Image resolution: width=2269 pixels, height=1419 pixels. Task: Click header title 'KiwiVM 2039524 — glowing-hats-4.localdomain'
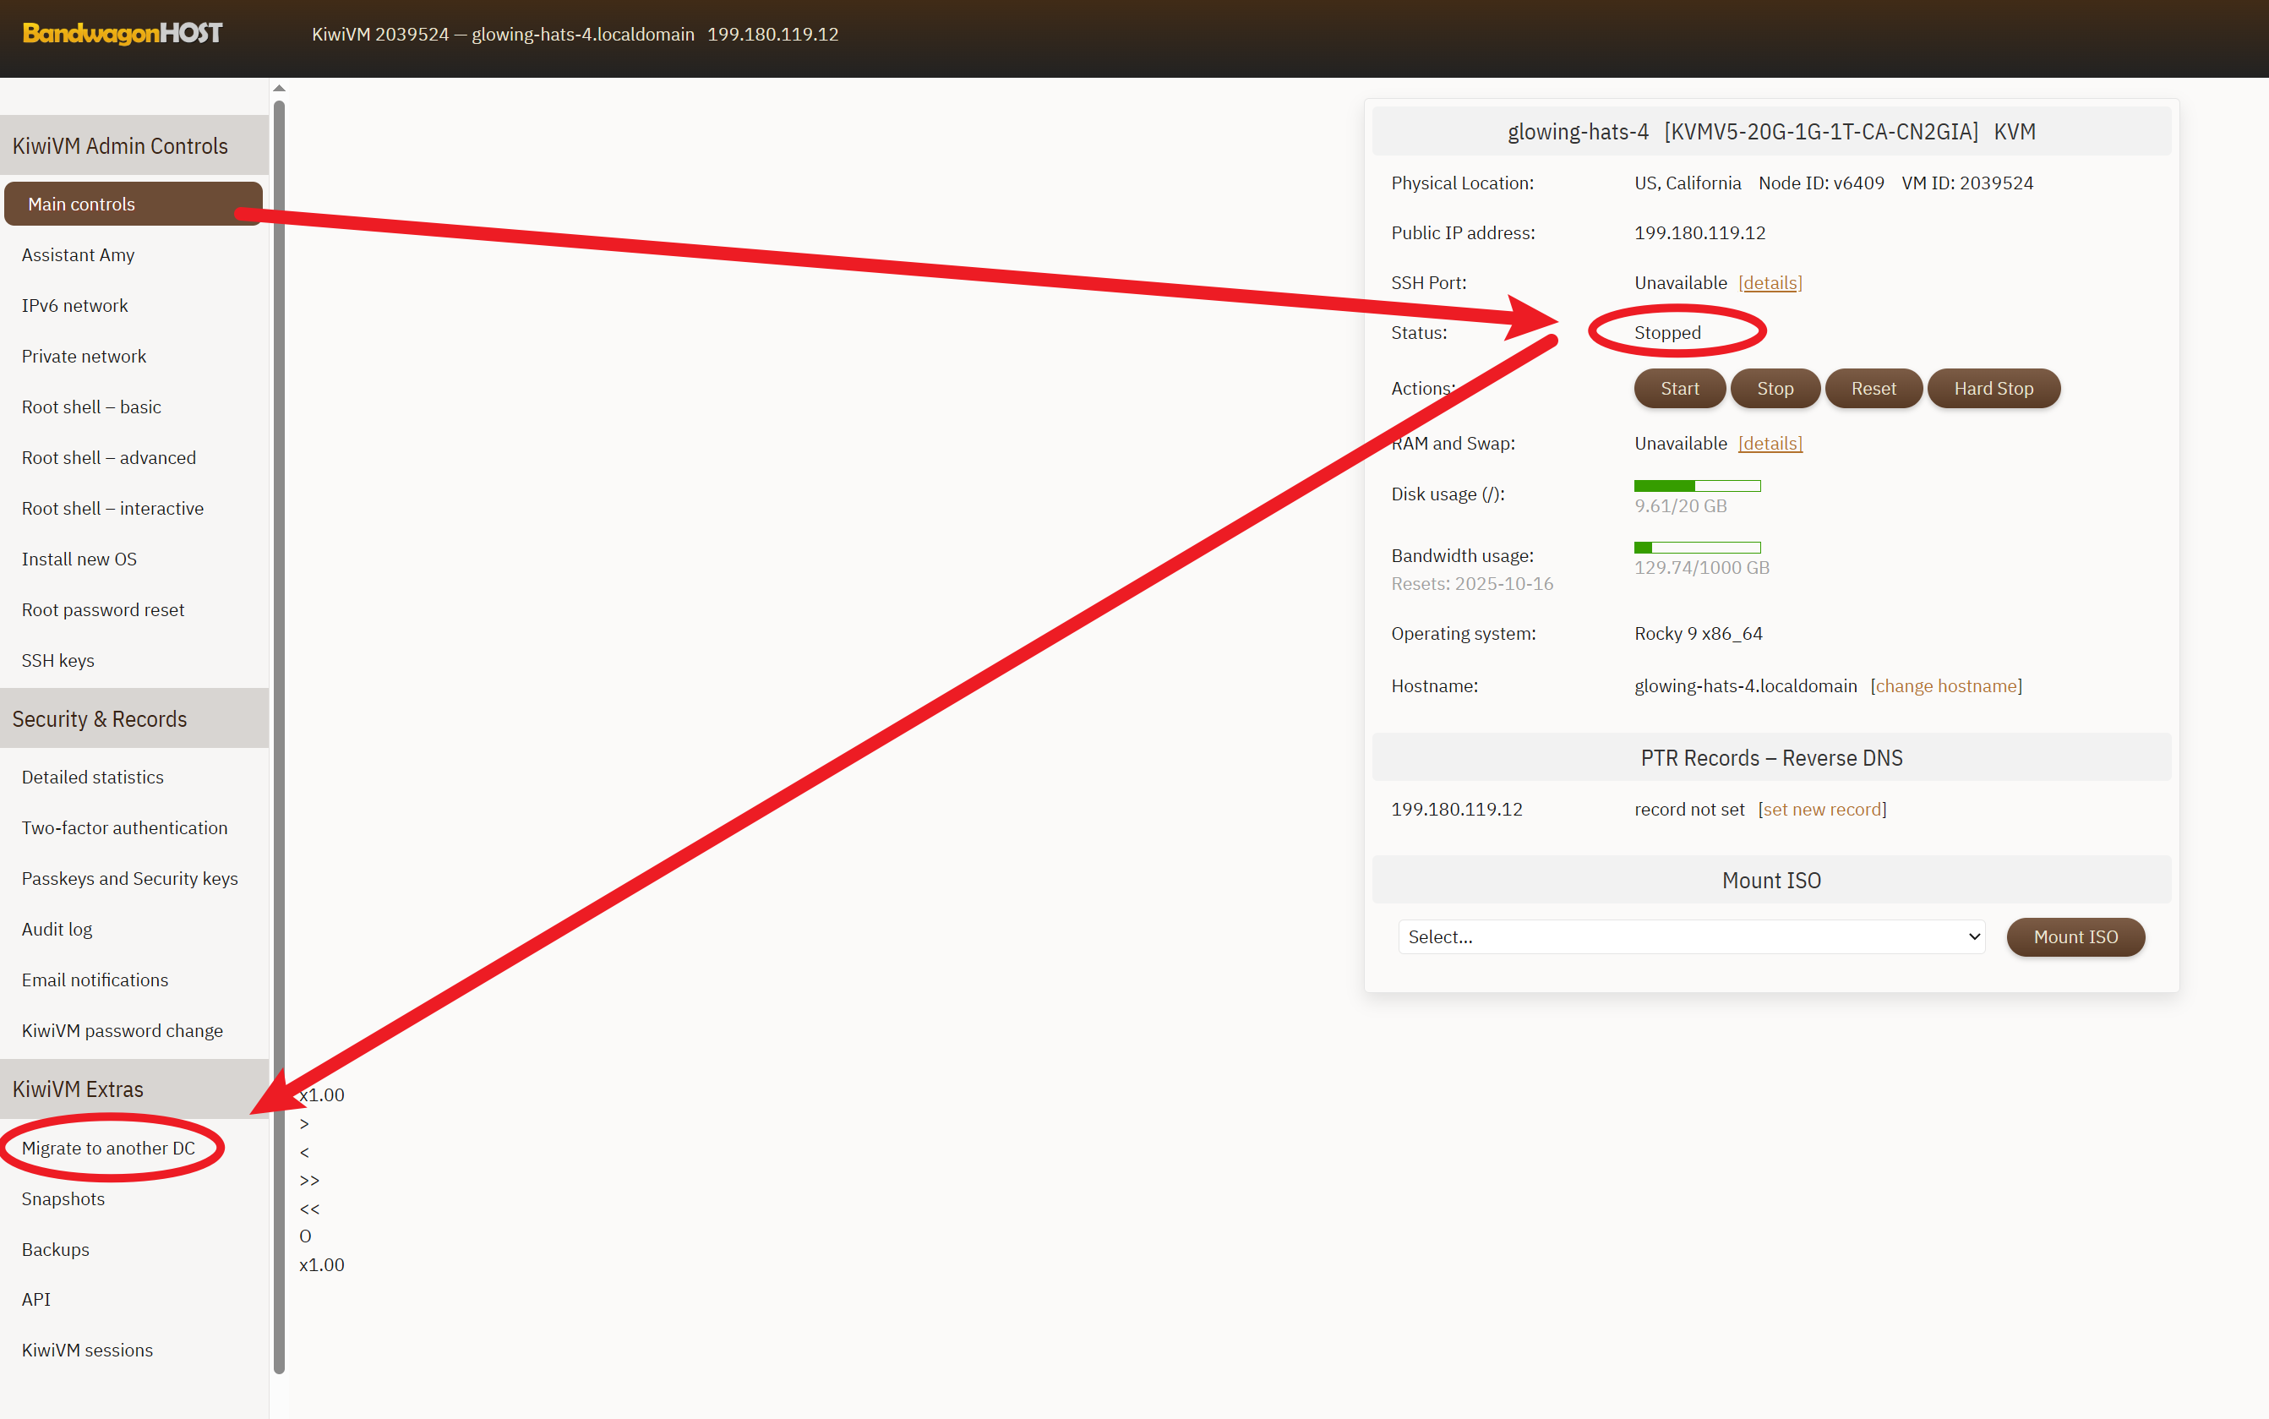click(503, 34)
